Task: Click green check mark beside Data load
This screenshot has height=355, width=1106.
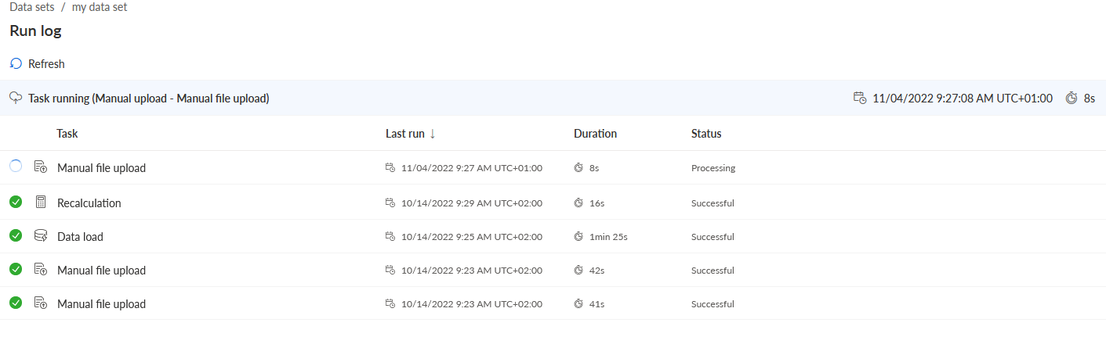Action: 16,235
